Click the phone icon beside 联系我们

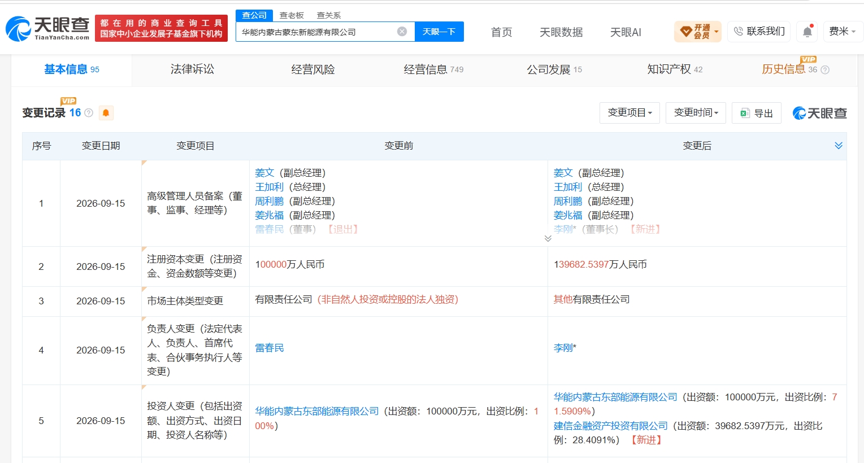(738, 32)
